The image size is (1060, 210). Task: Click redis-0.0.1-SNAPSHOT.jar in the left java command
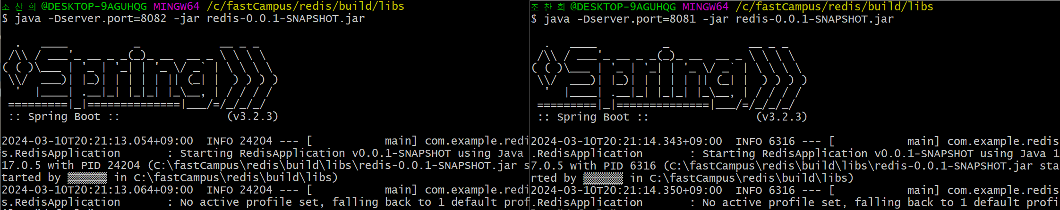[x=286, y=19]
